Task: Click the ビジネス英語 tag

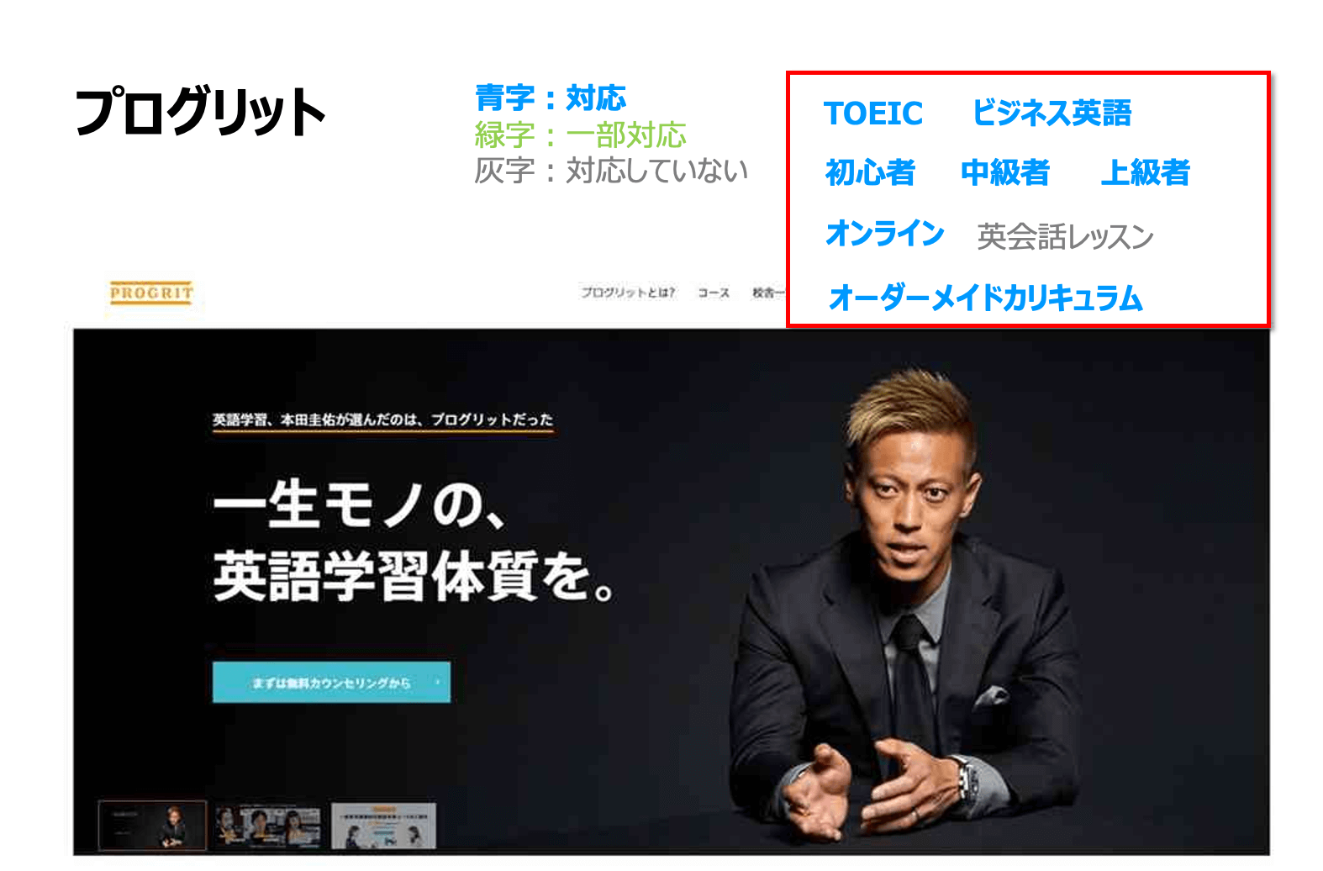Action: point(1052,113)
